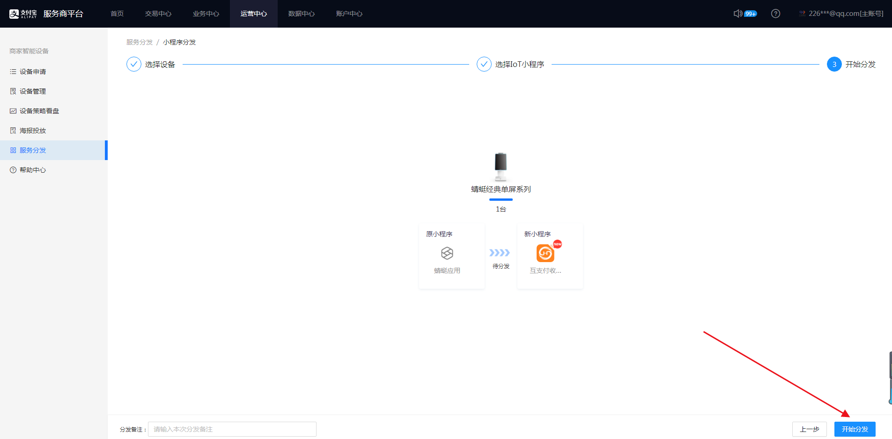Screen dimensions: 892x439
Task: Click the 帮助中心 question icon
Action: 13,170
